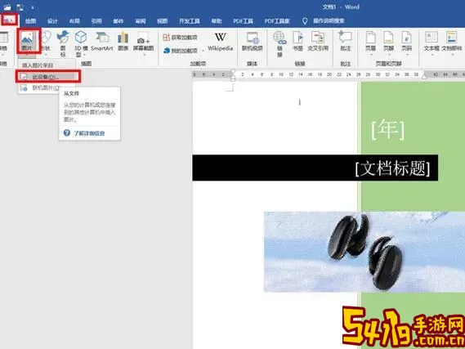Switch to the Help (帮助) tab
Viewport: 465px width, 349px height.
217,21
